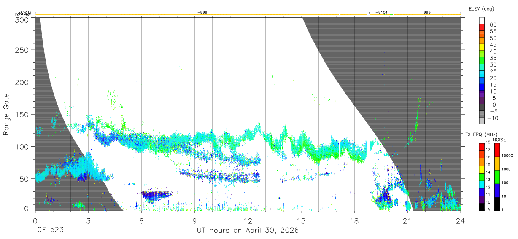Click the '50' range gate tick label
This screenshot has height=239, width=518.
24,179
